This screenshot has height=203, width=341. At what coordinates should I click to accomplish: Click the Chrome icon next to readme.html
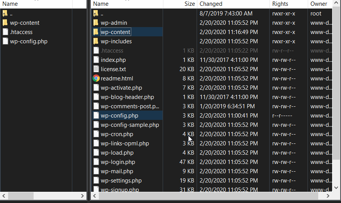pyautogui.click(x=96, y=78)
